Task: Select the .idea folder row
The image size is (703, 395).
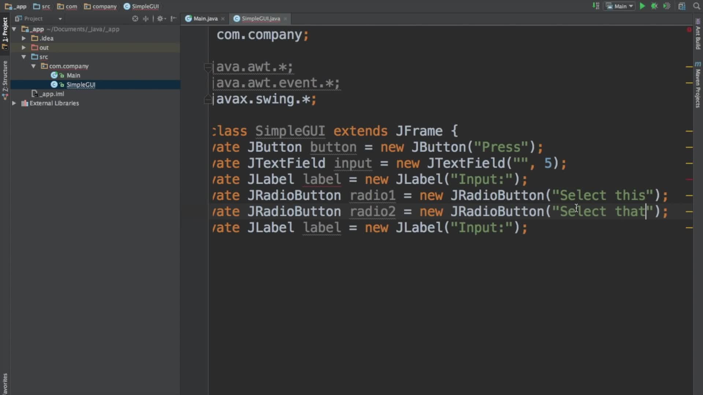Action: (95, 38)
